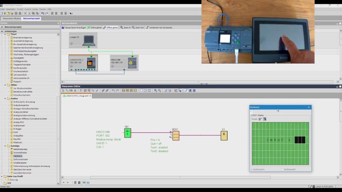Click the Undo icon in main toolbar
342x192 pixels.
pos(42,13)
